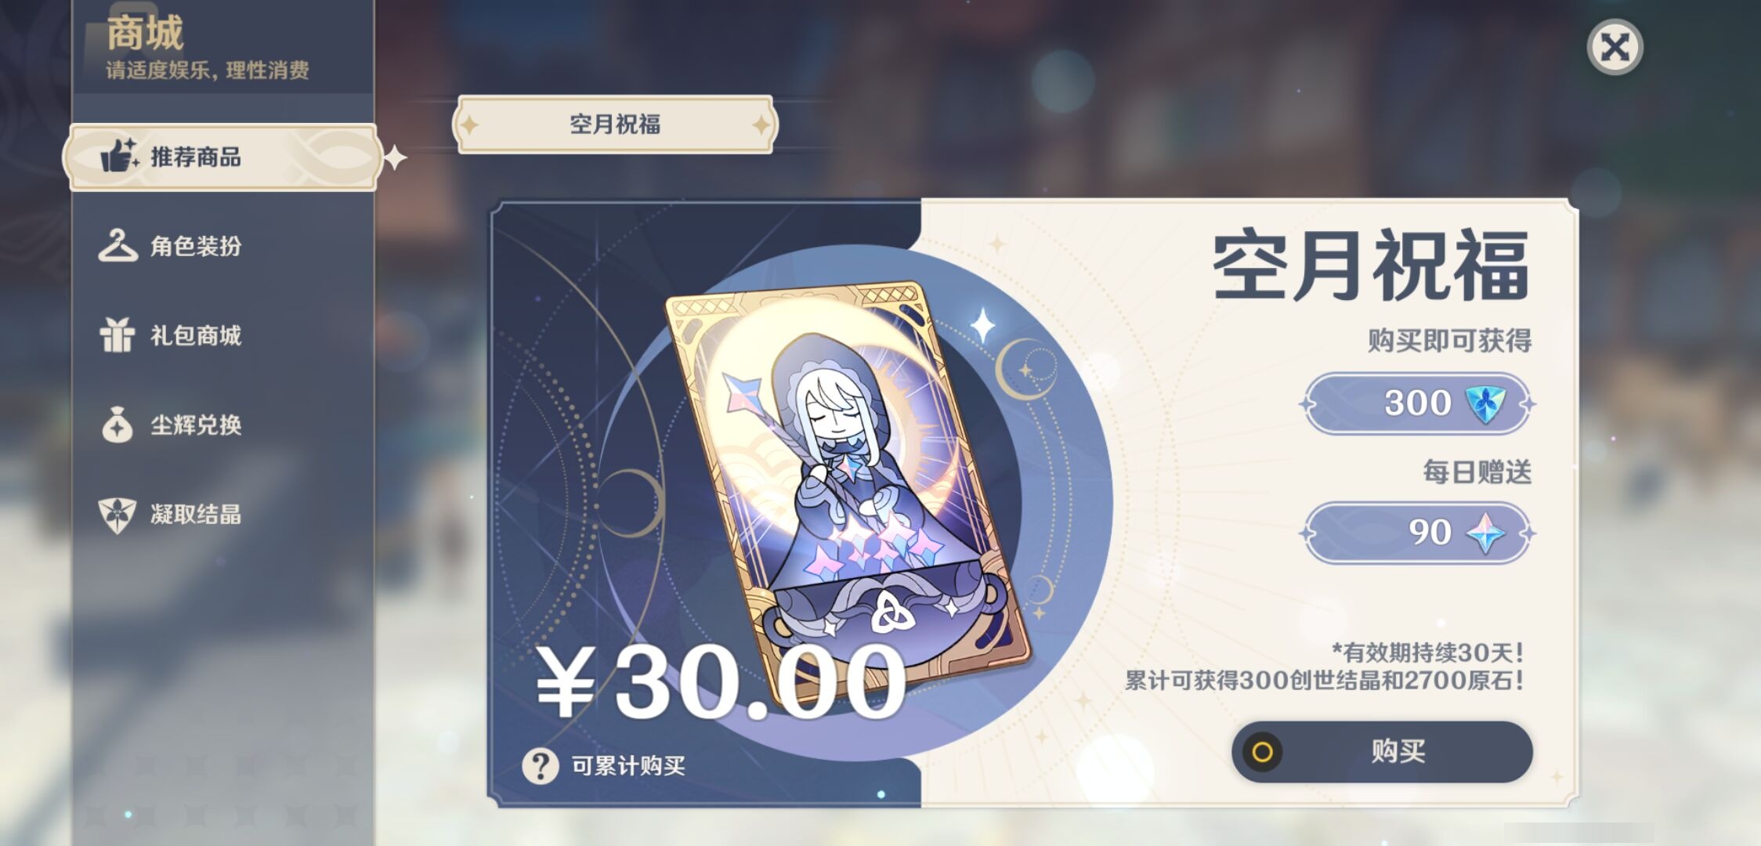The width and height of the screenshot is (1761, 846).
Task: Click the 购买 purchase button
Action: click(x=1382, y=752)
